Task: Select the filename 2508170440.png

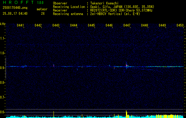Action: pos(15,8)
